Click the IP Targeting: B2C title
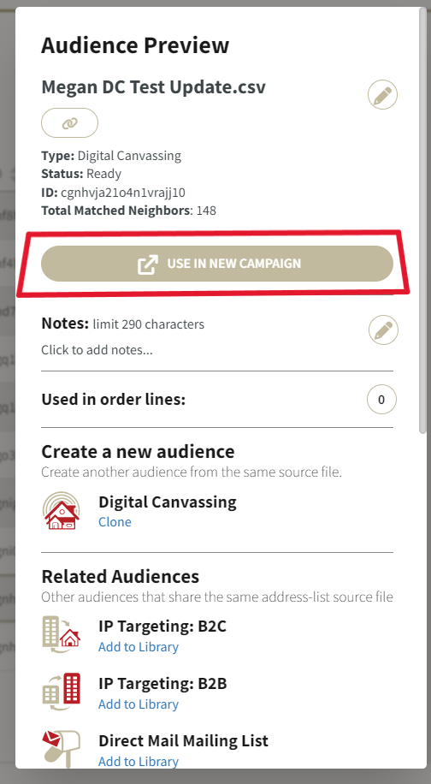Viewport: 431px width, 784px height. [162, 626]
